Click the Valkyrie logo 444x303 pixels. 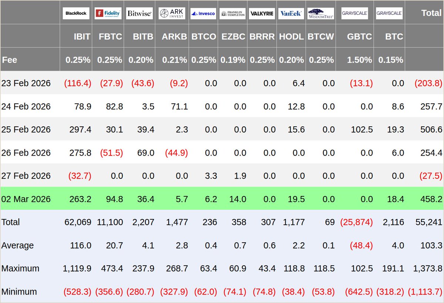[262, 13]
